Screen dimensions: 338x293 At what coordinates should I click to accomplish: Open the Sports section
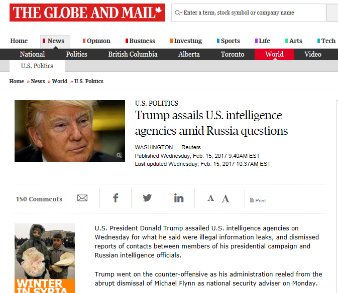(x=229, y=41)
